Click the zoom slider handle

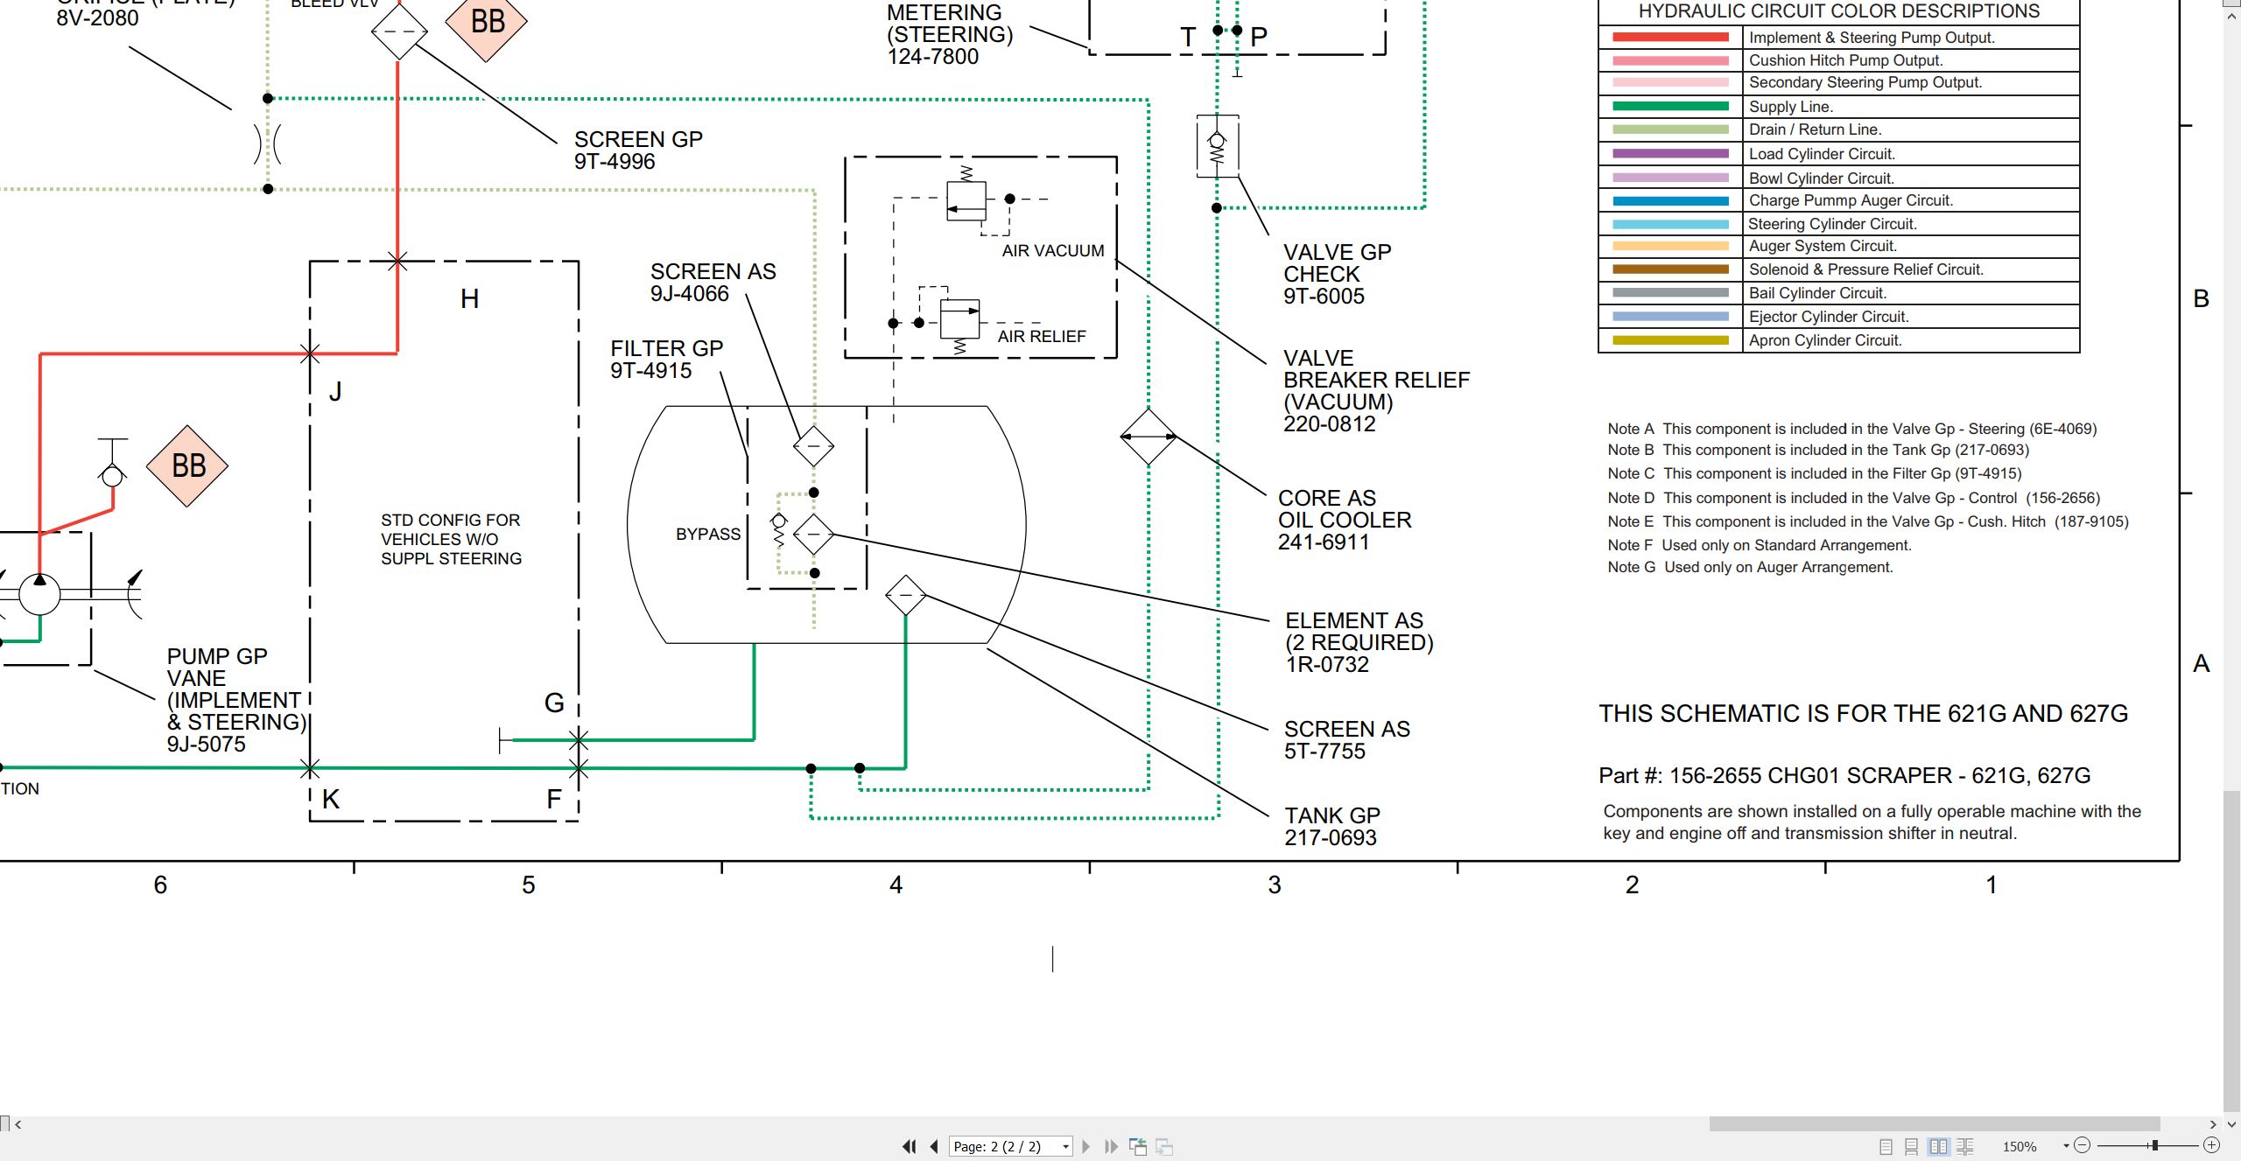[2154, 1145]
